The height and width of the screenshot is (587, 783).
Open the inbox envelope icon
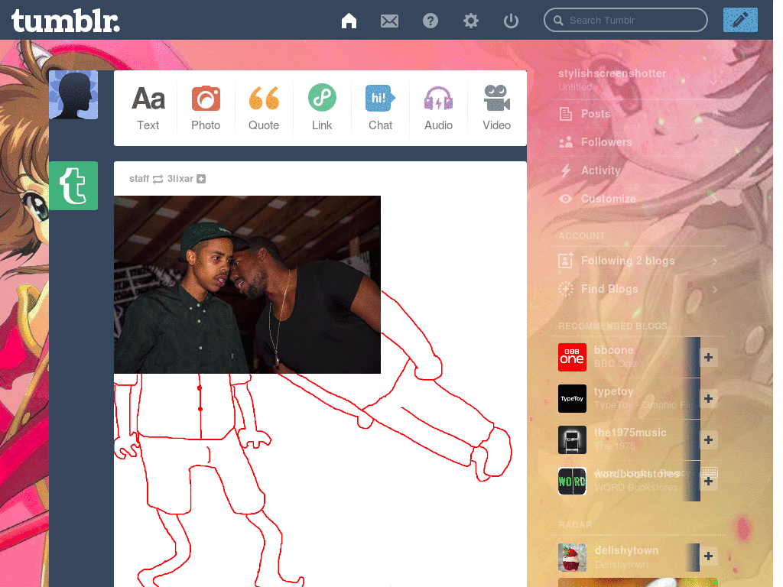[x=390, y=21]
